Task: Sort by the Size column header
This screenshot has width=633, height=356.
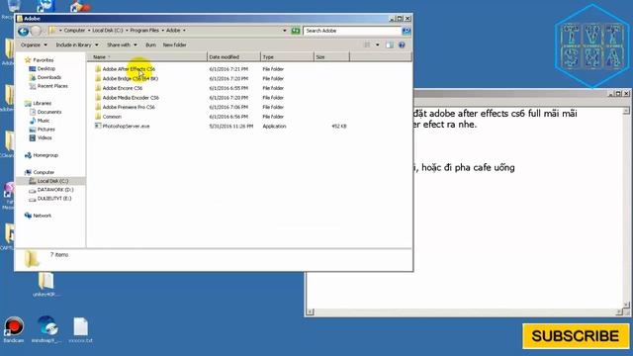Action: click(x=331, y=57)
